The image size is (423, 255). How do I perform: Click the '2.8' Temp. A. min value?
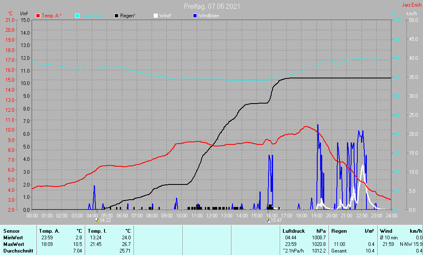pyautogui.click(x=79, y=238)
